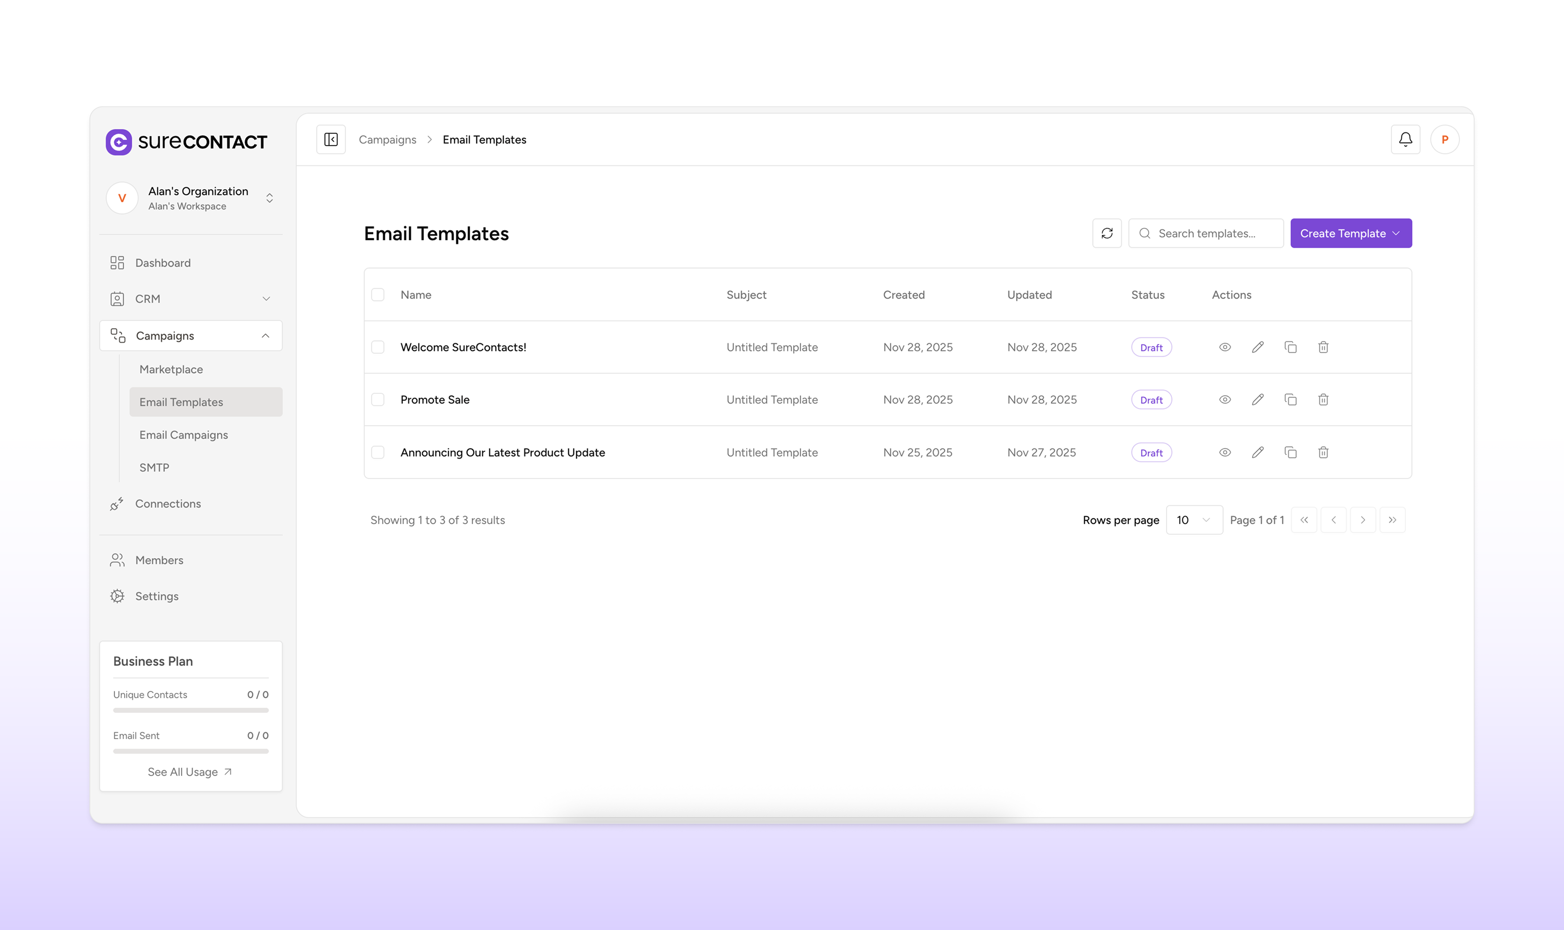Open See All Usage link

[190, 772]
